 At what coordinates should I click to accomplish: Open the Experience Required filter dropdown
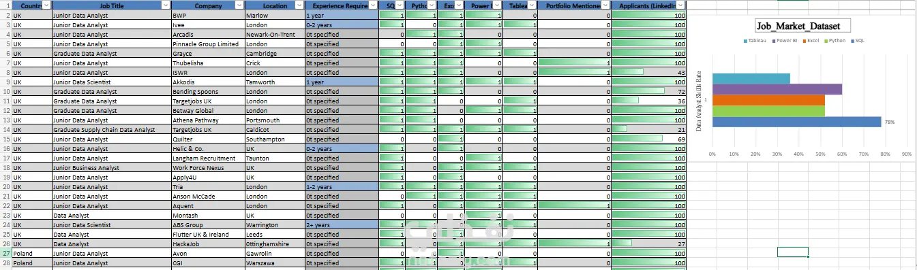372,5
